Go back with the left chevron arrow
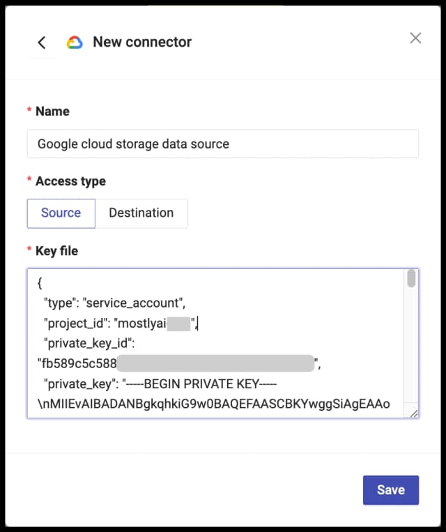This screenshot has height=532, width=446. (42, 43)
